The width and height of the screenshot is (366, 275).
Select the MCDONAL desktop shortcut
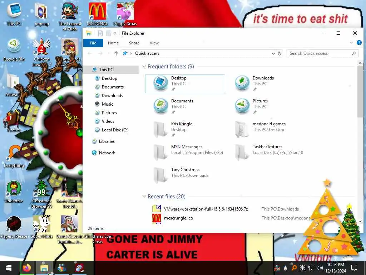pyautogui.click(x=97, y=14)
